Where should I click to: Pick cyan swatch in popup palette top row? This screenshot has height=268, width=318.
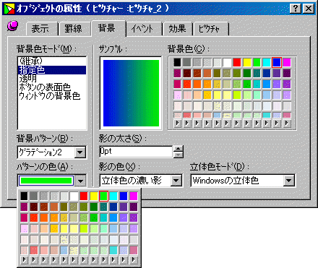(113, 196)
